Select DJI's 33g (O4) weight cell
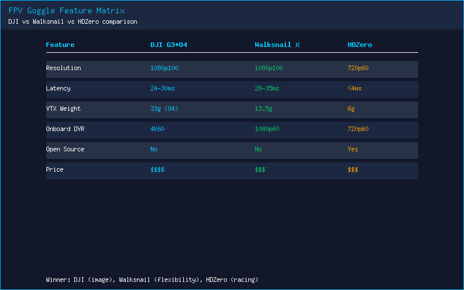This screenshot has height=290, width=464. point(164,108)
